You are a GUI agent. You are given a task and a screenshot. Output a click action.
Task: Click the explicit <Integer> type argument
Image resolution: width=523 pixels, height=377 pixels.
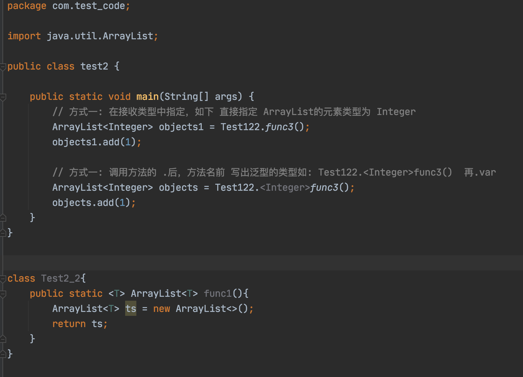click(285, 187)
